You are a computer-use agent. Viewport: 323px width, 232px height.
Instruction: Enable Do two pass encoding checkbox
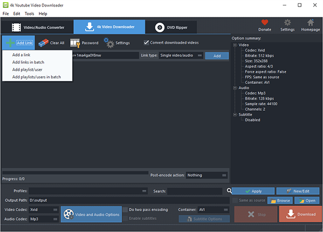(125, 210)
